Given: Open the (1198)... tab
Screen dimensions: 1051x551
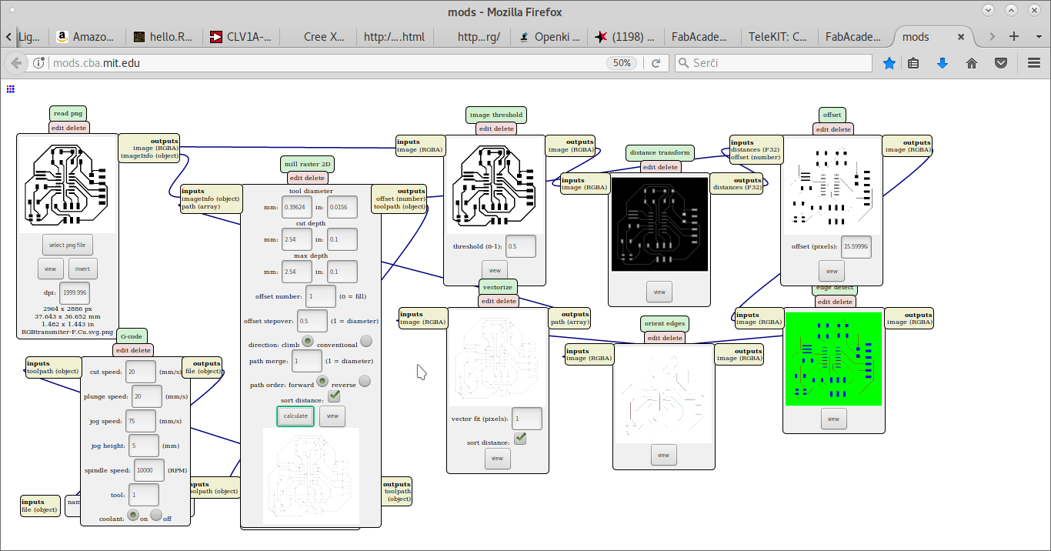Looking at the screenshot, I should [625, 36].
